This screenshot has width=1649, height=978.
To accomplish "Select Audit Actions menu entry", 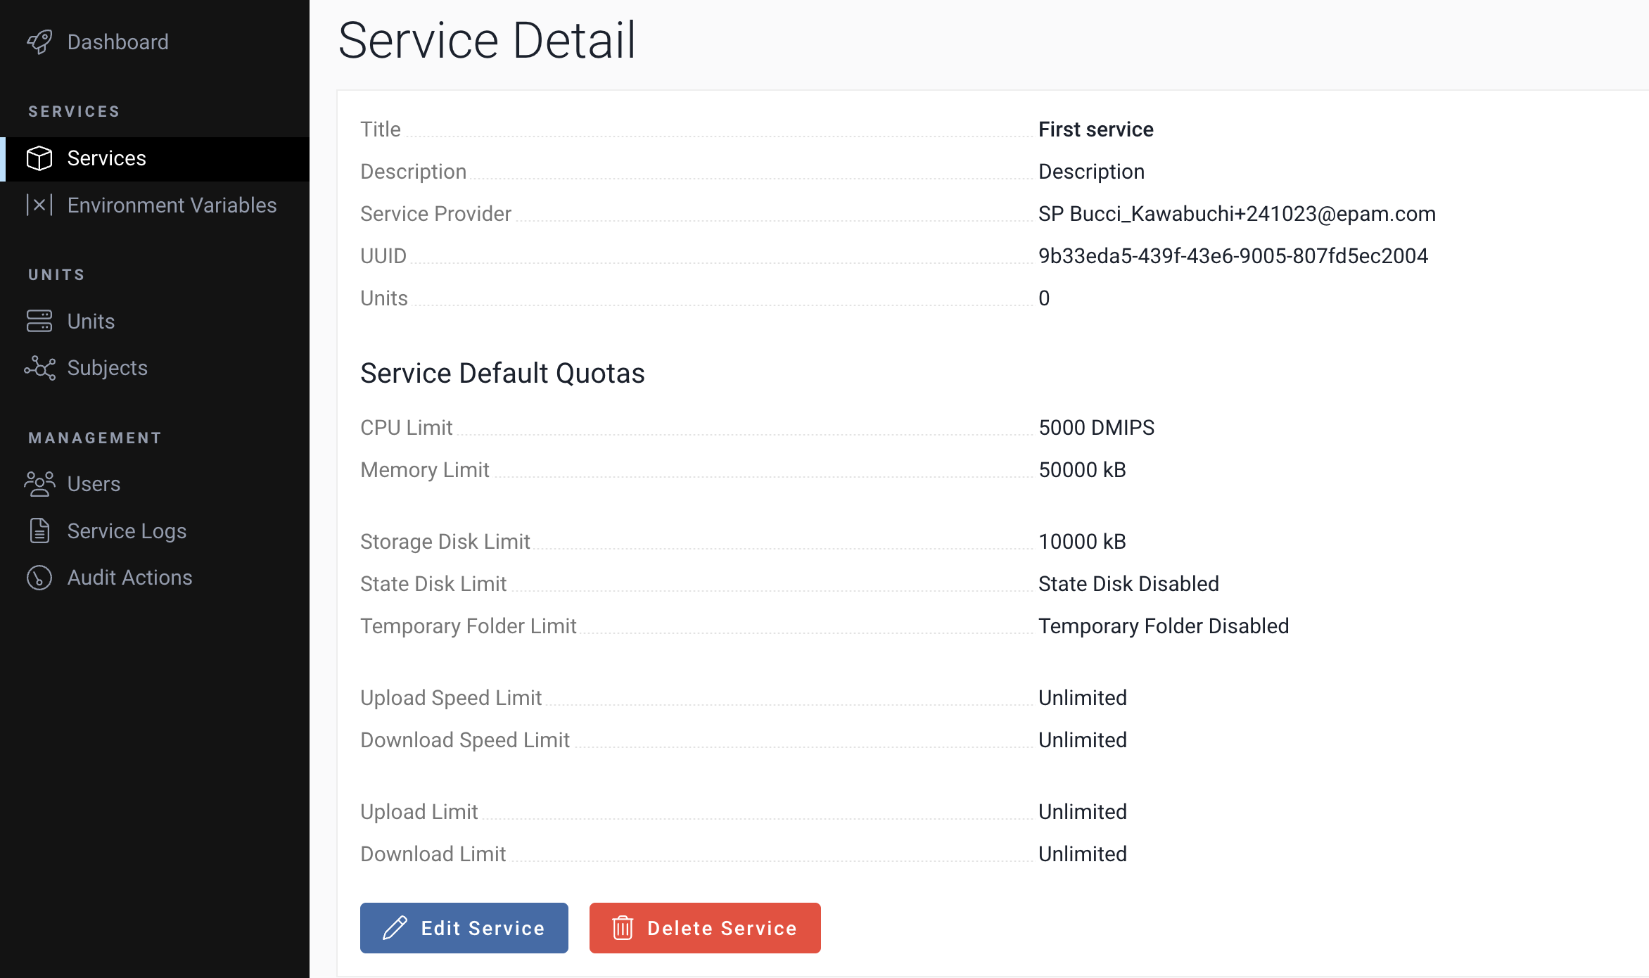I will [x=129, y=578].
